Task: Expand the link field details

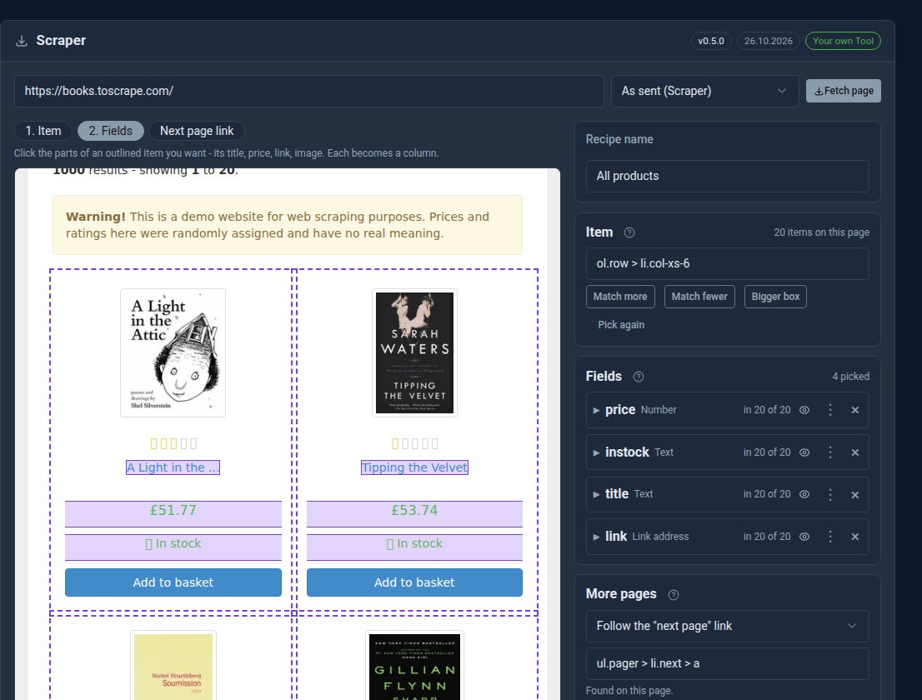Action: pyautogui.click(x=596, y=537)
